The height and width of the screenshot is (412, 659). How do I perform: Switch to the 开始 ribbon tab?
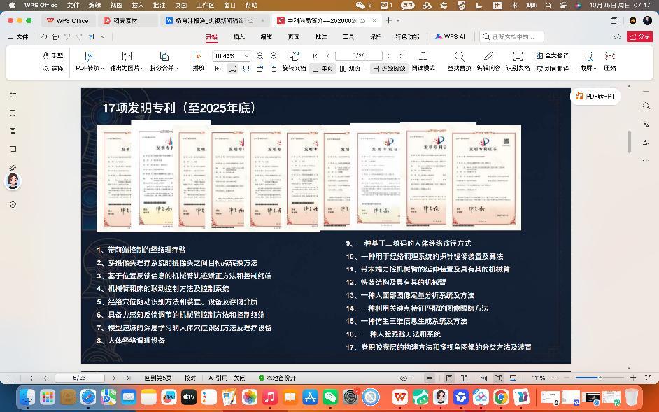[x=211, y=37]
